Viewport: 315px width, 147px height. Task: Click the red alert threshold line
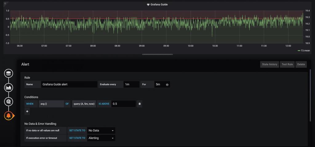click(157, 19)
